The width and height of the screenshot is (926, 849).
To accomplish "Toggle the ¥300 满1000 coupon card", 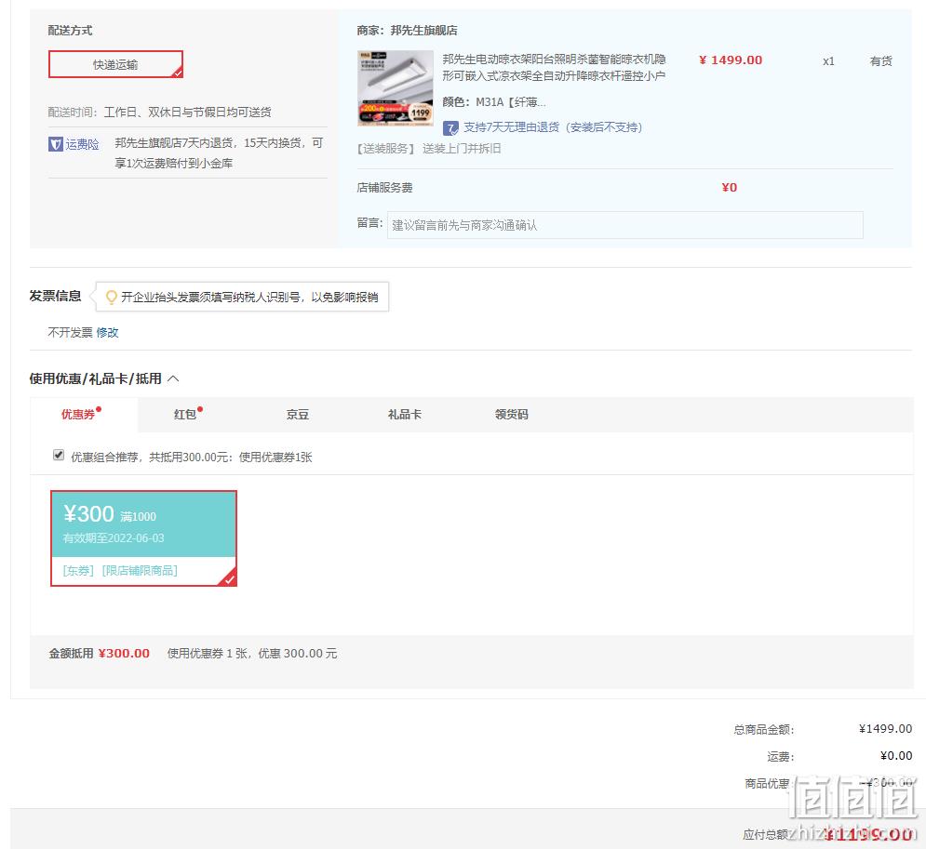I will pyautogui.click(x=143, y=538).
